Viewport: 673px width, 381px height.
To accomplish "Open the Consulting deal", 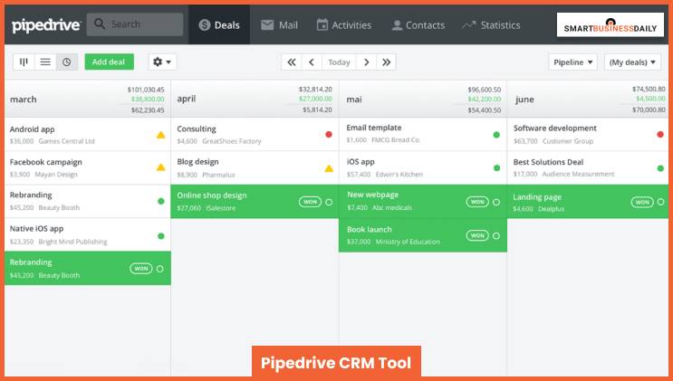I will click(x=255, y=135).
